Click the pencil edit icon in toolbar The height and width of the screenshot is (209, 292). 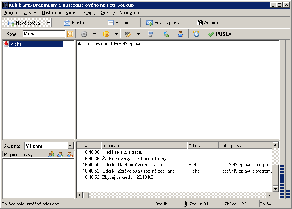(x=128, y=34)
